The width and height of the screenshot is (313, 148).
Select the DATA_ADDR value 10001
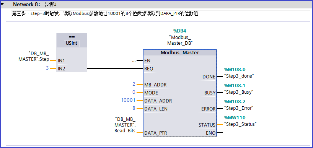128,100
